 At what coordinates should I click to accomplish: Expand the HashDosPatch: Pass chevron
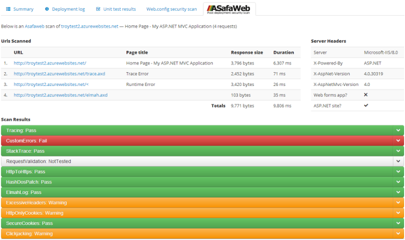[x=398, y=182]
